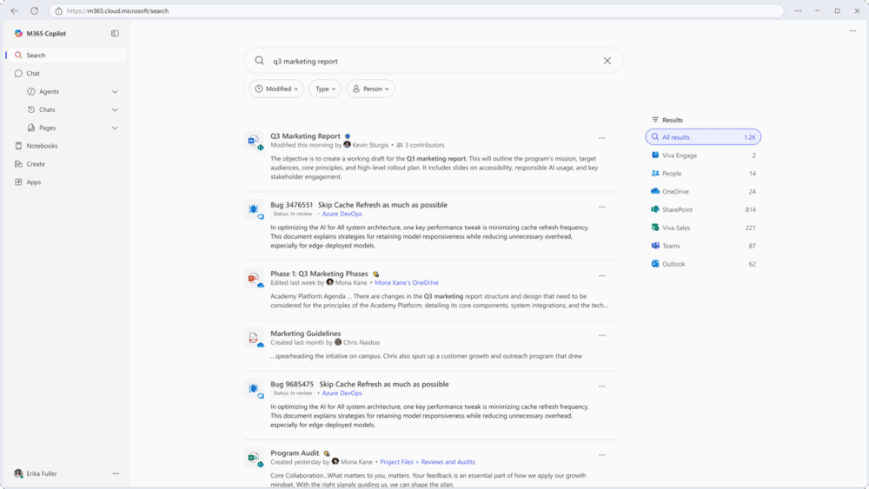Image resolution: width=869 pixels, height=489 pixels.
Task: Click the Word file icon of Q3 Marketing Report
Action: pos(255,142)
